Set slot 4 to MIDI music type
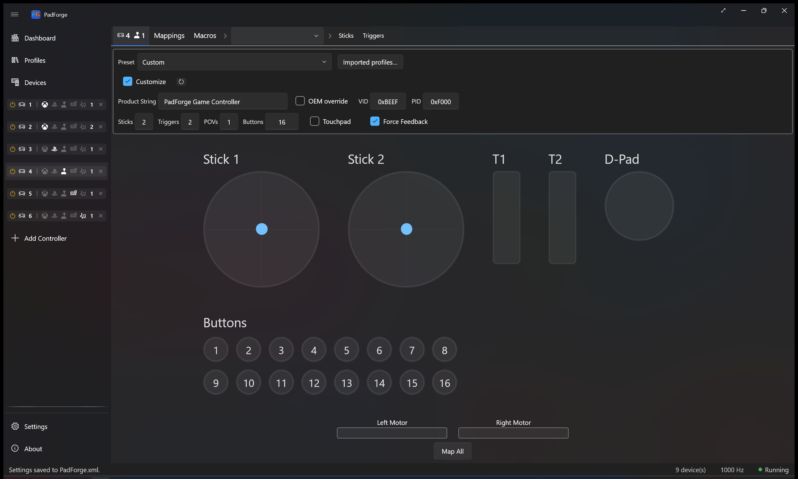 click(x=83, y=172)
